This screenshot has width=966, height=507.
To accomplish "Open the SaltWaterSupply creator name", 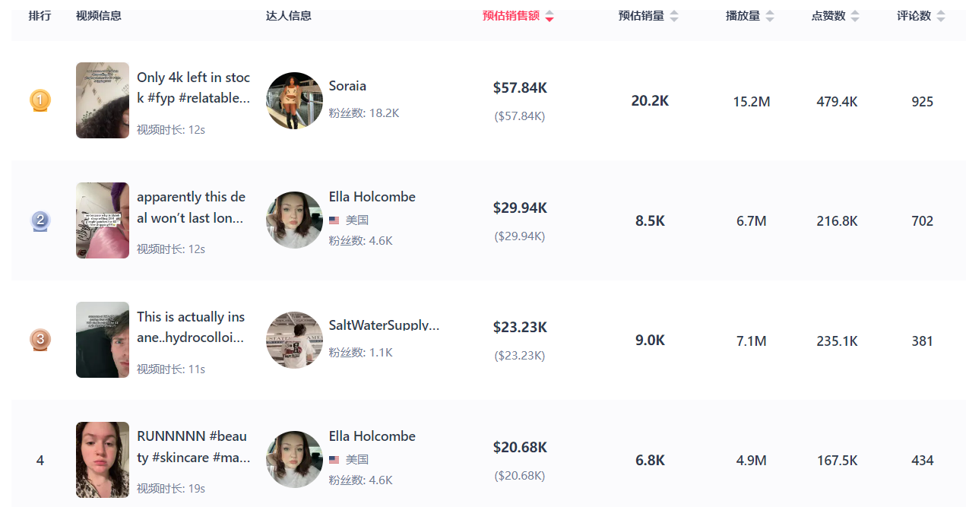I will coord(385,325).
